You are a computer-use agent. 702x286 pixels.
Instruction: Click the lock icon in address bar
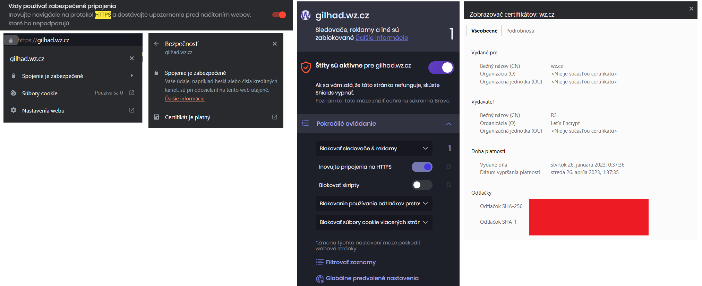[11, 41]
